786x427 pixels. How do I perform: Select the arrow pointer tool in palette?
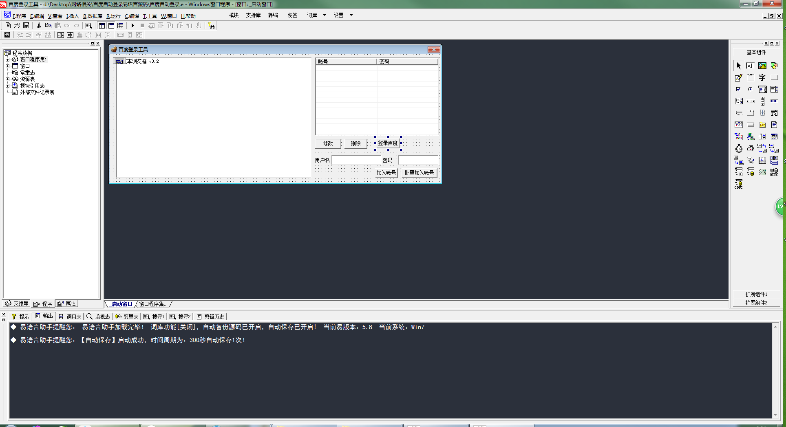click(x=738, y=66)
